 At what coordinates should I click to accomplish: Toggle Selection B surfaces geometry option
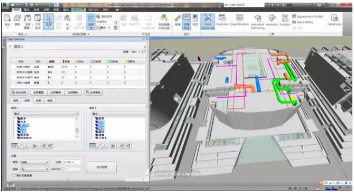pos(92,146)
